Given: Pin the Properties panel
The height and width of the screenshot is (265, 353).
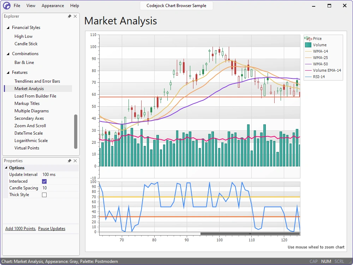Looking at the screenshot, I should (x=69, y=161).
